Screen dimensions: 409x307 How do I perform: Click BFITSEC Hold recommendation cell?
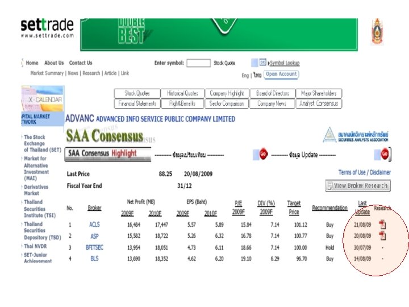coord(329,247)
